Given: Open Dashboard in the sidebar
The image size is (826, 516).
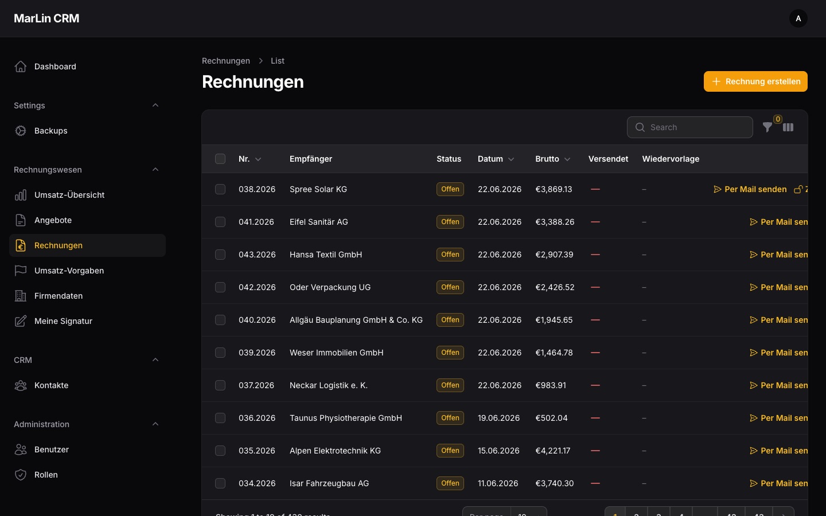Looking at the screenshot, I should tap(87, 67).
